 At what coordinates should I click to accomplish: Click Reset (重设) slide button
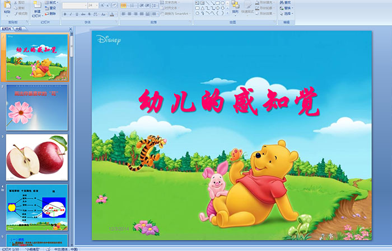(50, 8)
